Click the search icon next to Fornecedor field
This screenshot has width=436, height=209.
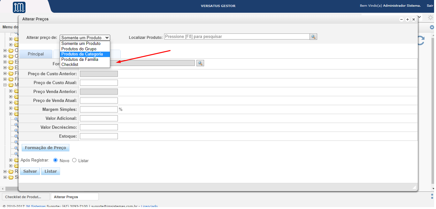point(200,63)
